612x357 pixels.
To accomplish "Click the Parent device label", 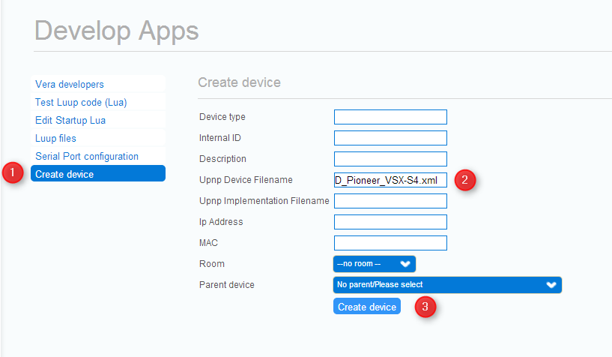I will [227, 285].
